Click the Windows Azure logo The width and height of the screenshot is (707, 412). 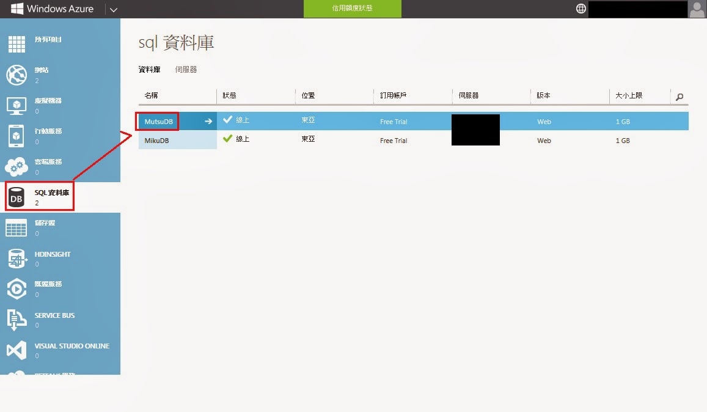point(52,9)
